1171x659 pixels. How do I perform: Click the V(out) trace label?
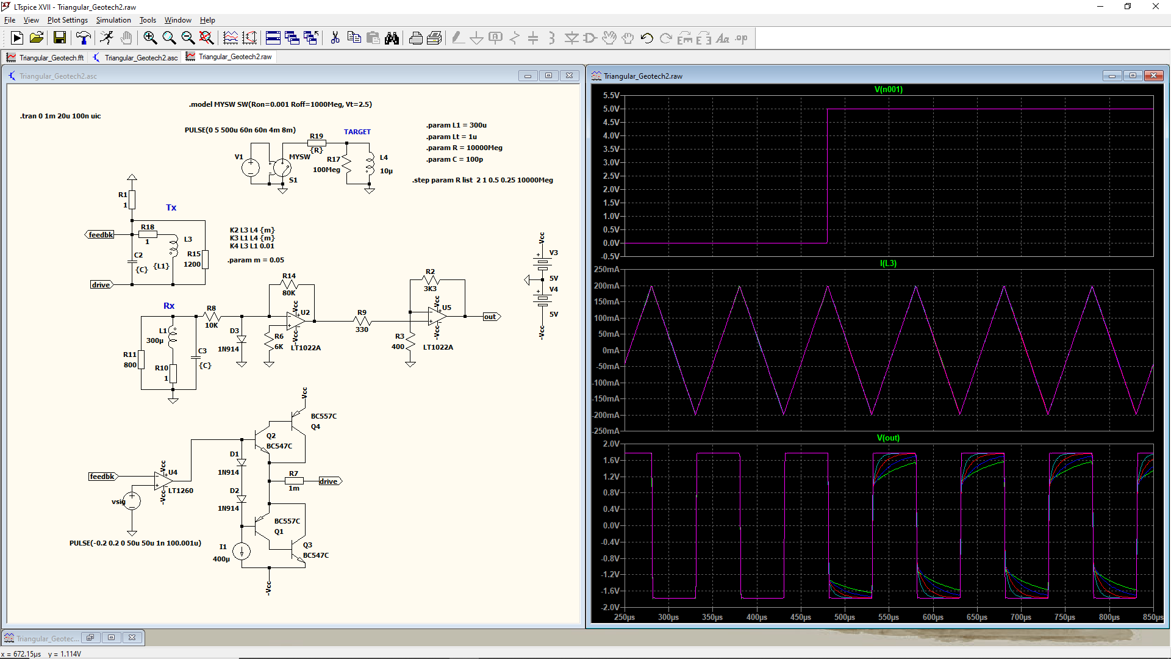[x=888, y=438]
